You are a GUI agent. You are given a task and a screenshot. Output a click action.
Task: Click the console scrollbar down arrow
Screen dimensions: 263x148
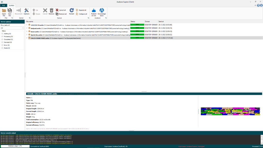point(262,143)
